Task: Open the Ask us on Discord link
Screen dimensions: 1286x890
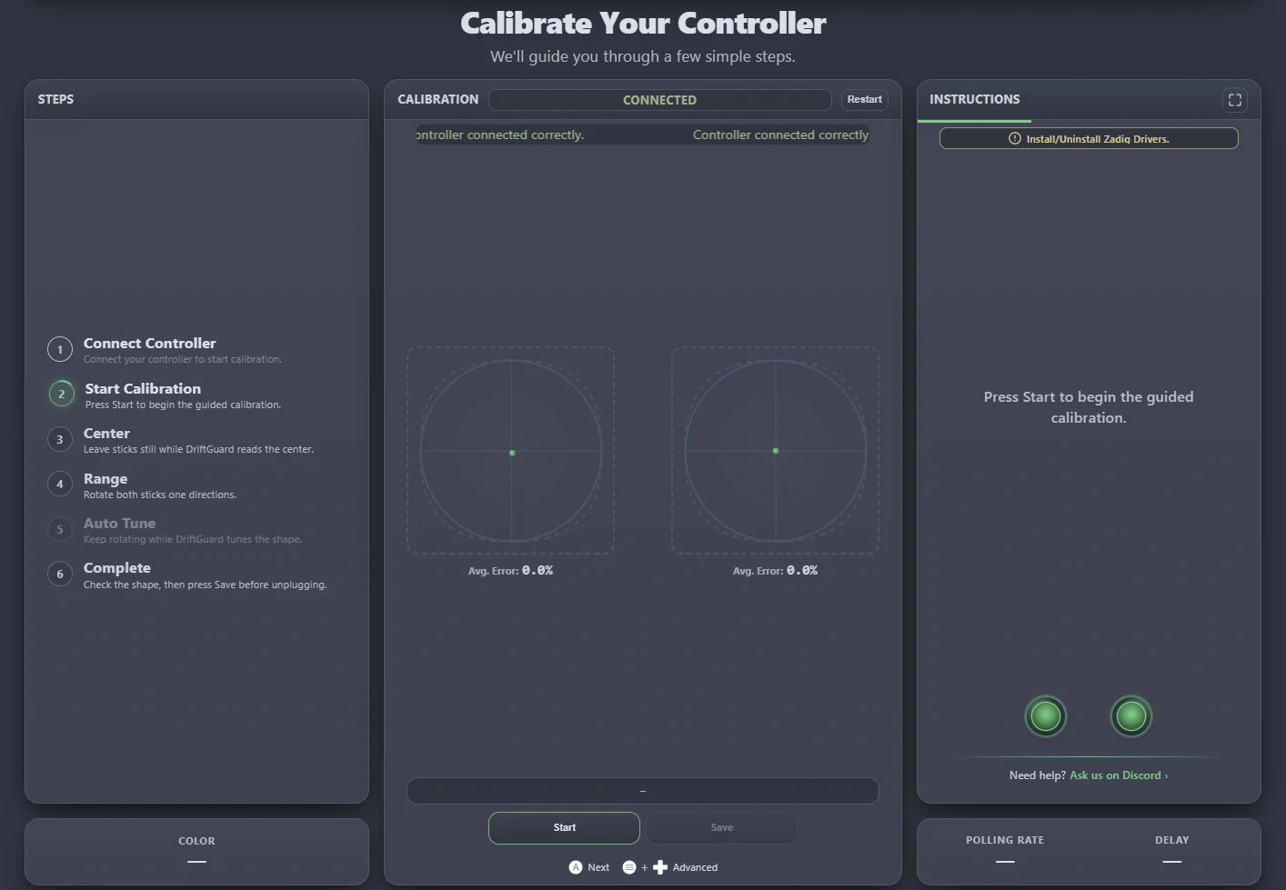Action: click(x=1119, y=775)
